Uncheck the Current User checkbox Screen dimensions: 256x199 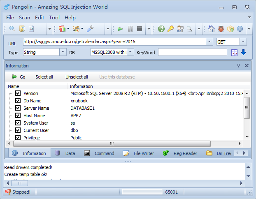coord(18,130)
